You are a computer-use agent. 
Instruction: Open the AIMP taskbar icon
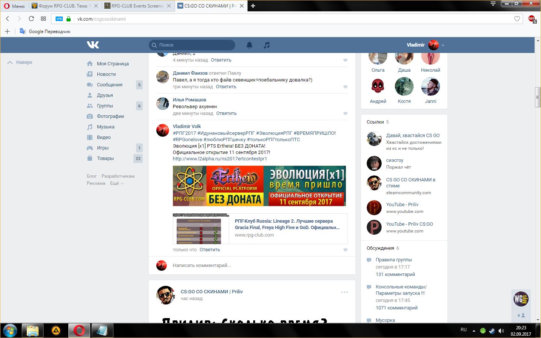pyautogui.click(x=56, y=330)
